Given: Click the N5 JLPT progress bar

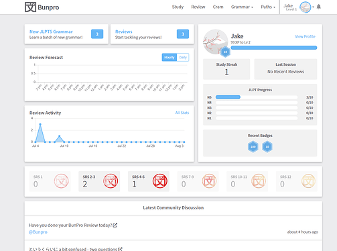Looking at the screenshot, I should [257, 97].
